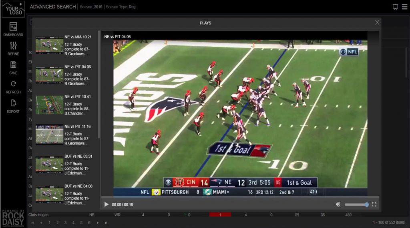Select the NE vs PIT 11:16 play thumbnail
410x228 pixels.
click(49, 135)
